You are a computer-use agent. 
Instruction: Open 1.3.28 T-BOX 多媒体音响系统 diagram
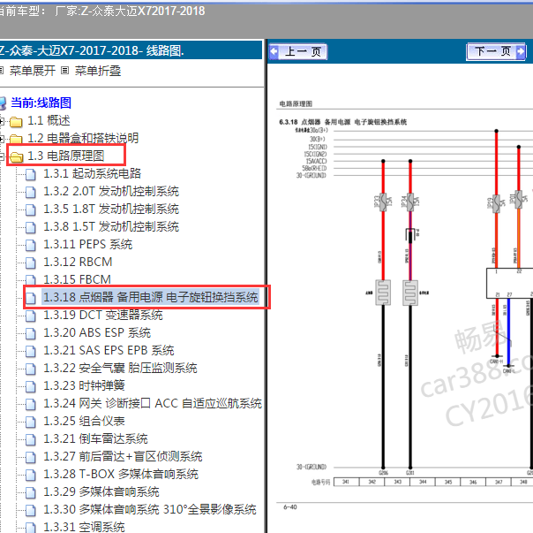pyautogui.click(x=121, y=474)
